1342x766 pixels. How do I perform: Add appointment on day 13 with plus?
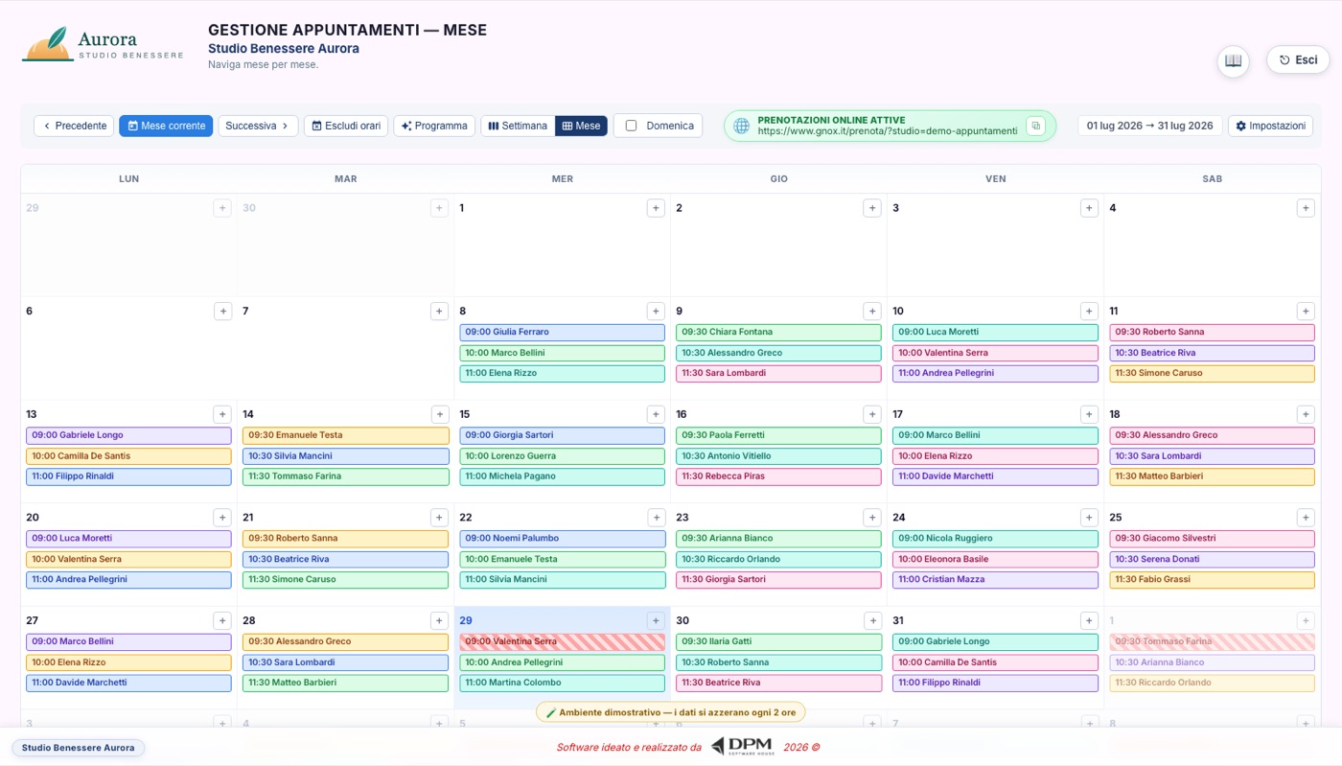(222, 414)
